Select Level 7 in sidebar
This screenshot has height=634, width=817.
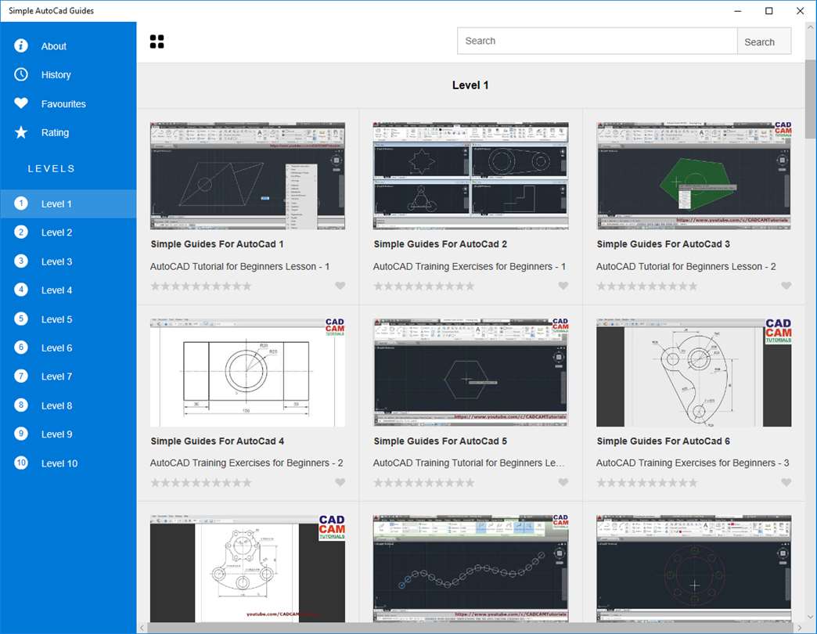click(x=68, y=376)
